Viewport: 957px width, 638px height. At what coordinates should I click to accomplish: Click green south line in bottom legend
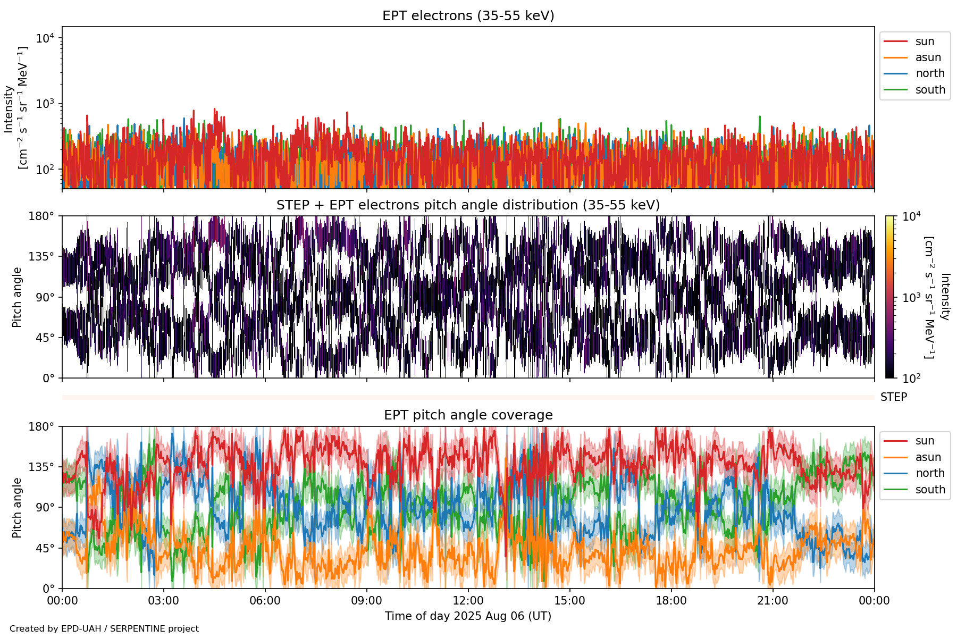click(x=895, y=490)
